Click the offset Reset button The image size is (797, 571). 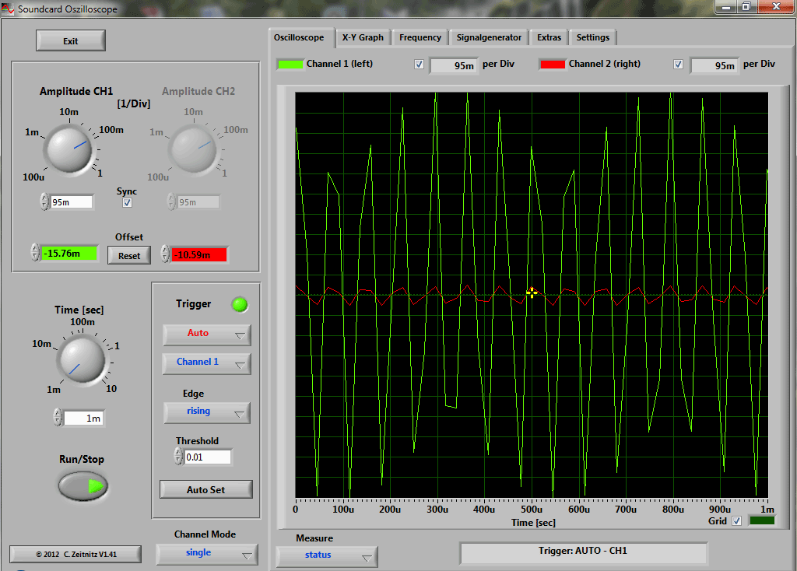tap(129, 255)
